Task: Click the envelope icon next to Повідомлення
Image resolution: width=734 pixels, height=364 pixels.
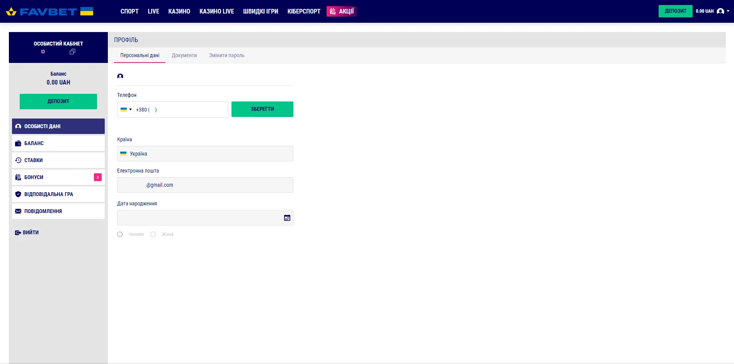Action: (x=18, y=211)
